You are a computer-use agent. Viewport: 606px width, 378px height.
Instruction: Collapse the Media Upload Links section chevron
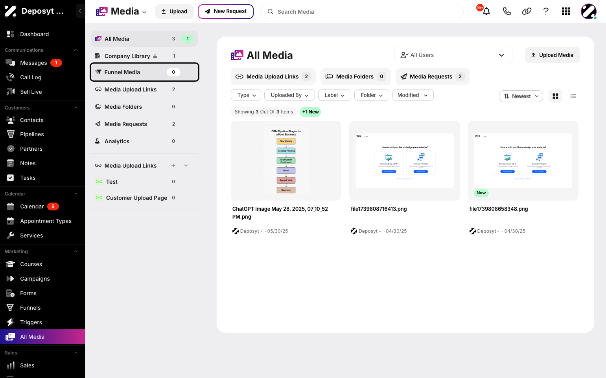coord(186,166)
